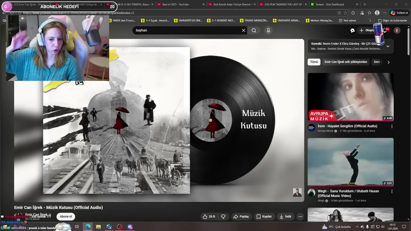Start voice search with microphone icon
The image size is (411, 231).
click(268, 30)
